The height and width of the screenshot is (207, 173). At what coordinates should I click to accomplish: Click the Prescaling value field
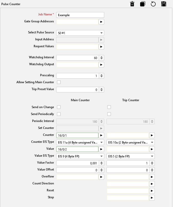pyautogui.click(x=77, y=76)
